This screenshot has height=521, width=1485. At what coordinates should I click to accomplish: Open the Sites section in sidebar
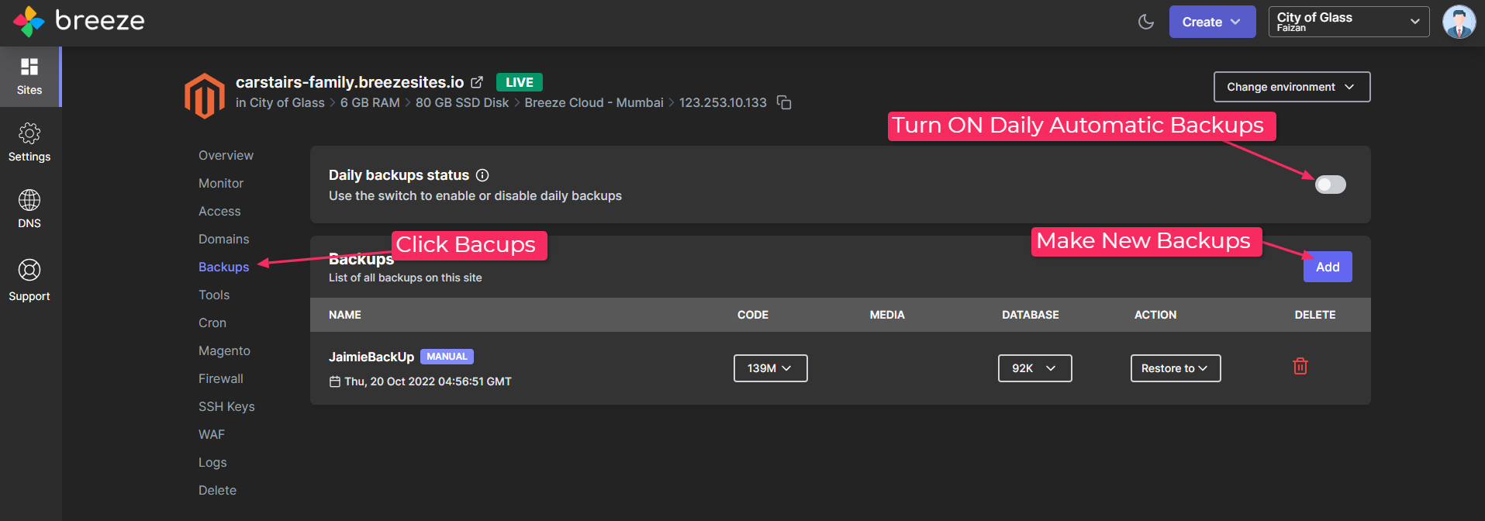click(x=29, y=77)
